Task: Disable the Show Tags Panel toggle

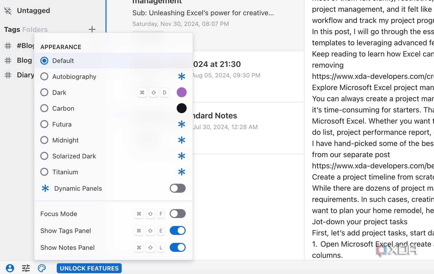Action: (x=178, y=231)
